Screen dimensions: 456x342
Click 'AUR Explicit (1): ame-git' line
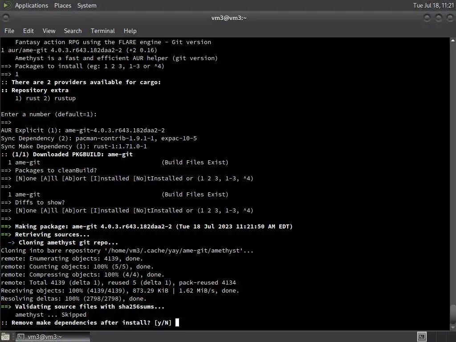tap(83, 130)
